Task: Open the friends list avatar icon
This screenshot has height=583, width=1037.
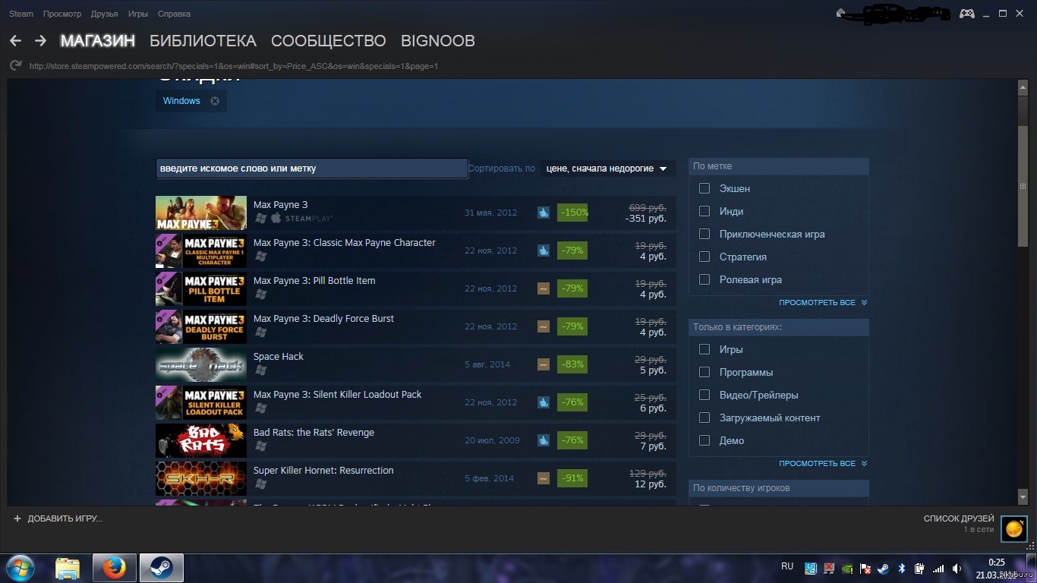Action: point(1013,528)
